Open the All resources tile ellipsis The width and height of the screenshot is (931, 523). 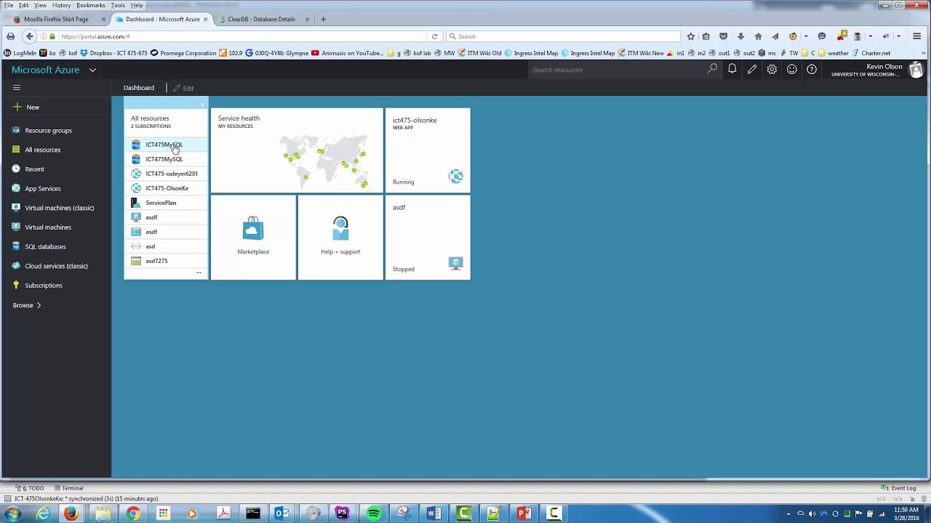point(199,273)
